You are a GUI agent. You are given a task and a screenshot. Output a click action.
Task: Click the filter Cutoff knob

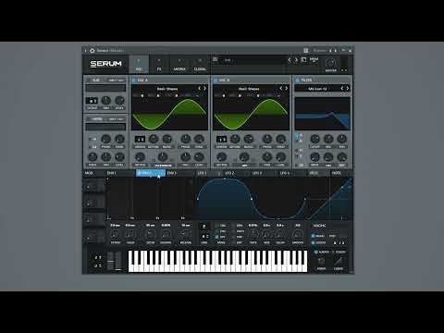tap(314, 139)
